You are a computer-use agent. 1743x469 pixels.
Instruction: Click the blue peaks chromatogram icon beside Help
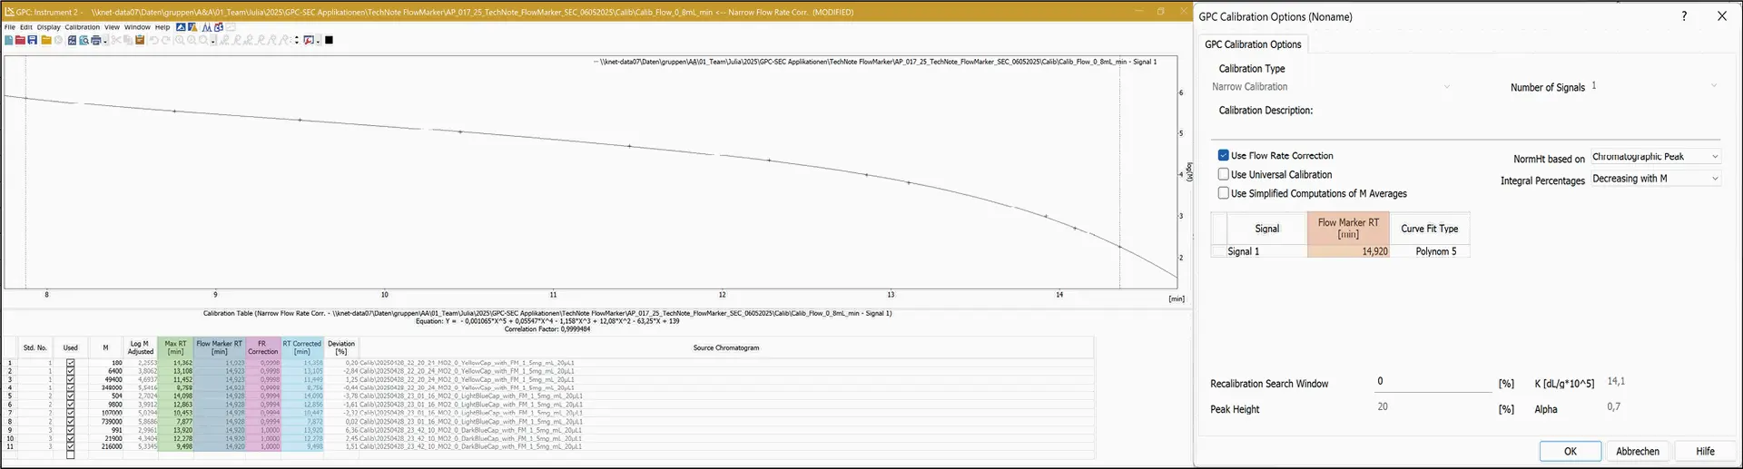pos(207,27)
